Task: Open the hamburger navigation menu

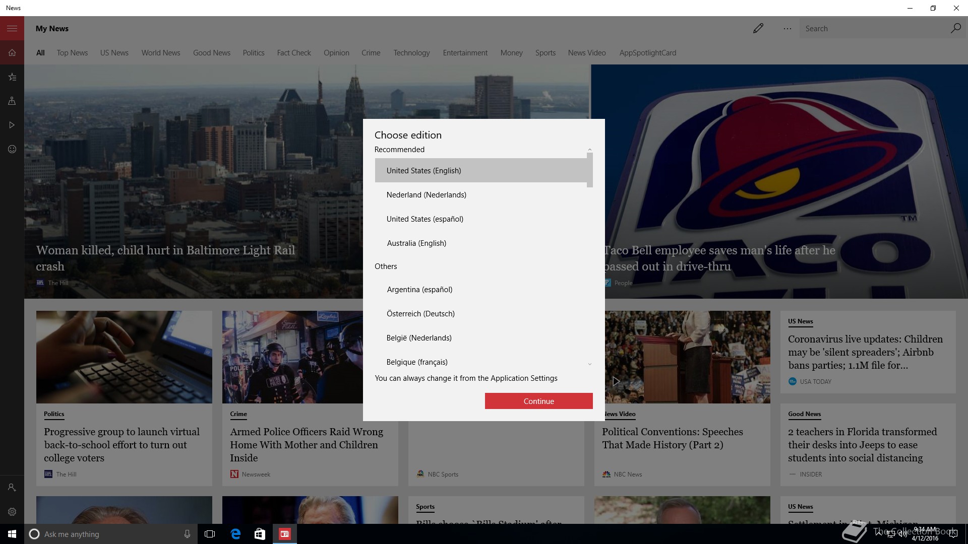Action: (12, 28)
